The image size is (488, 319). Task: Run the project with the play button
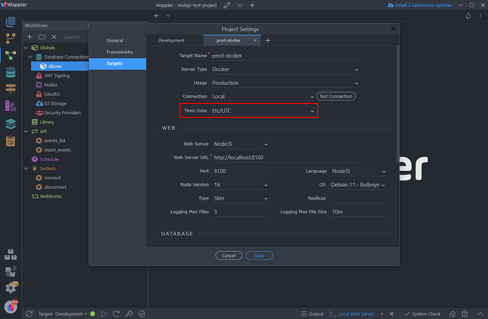tap(104, 313)
